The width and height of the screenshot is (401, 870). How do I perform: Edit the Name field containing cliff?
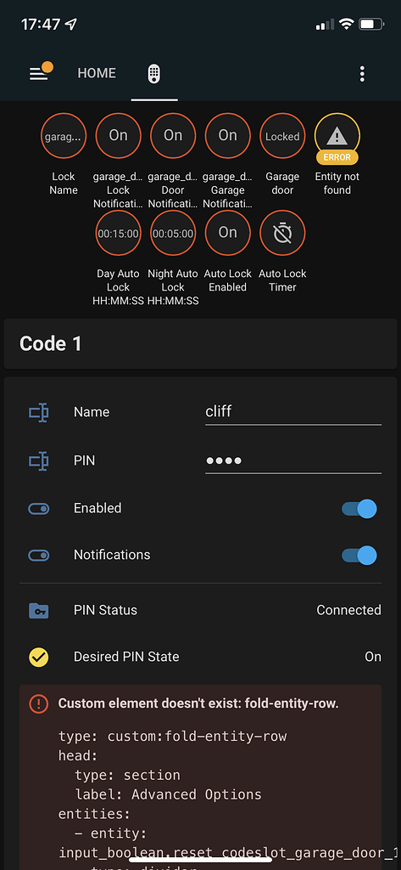tap(293, 412)
